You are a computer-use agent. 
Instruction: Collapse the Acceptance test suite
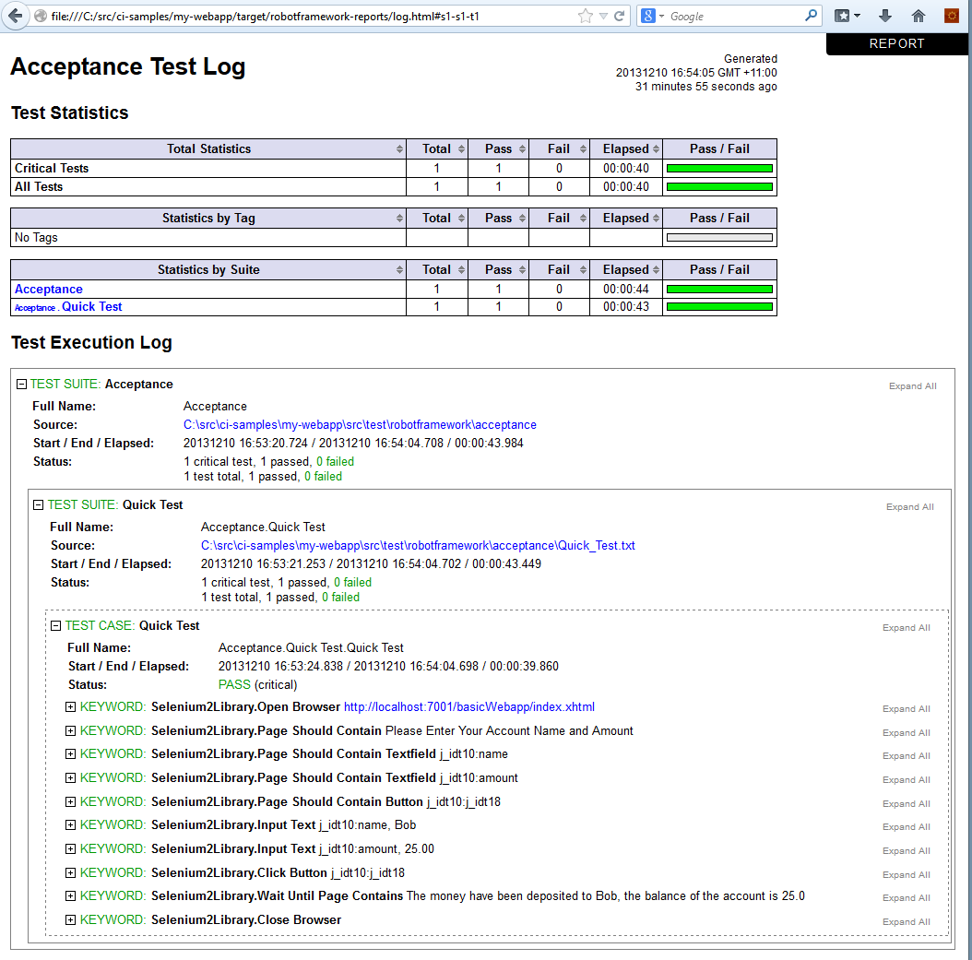(21, 385)
